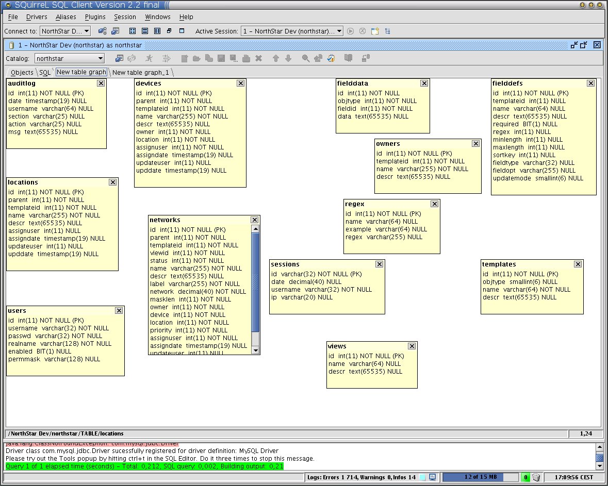Select the tile windows vertically icon

[158, 31]
